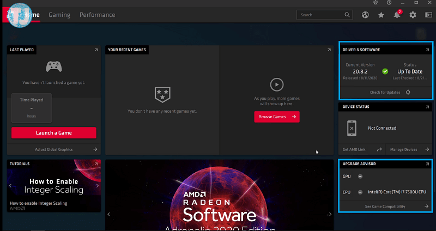
Task: Open Adjust Global Graphics link
Action: click(53, 150)
